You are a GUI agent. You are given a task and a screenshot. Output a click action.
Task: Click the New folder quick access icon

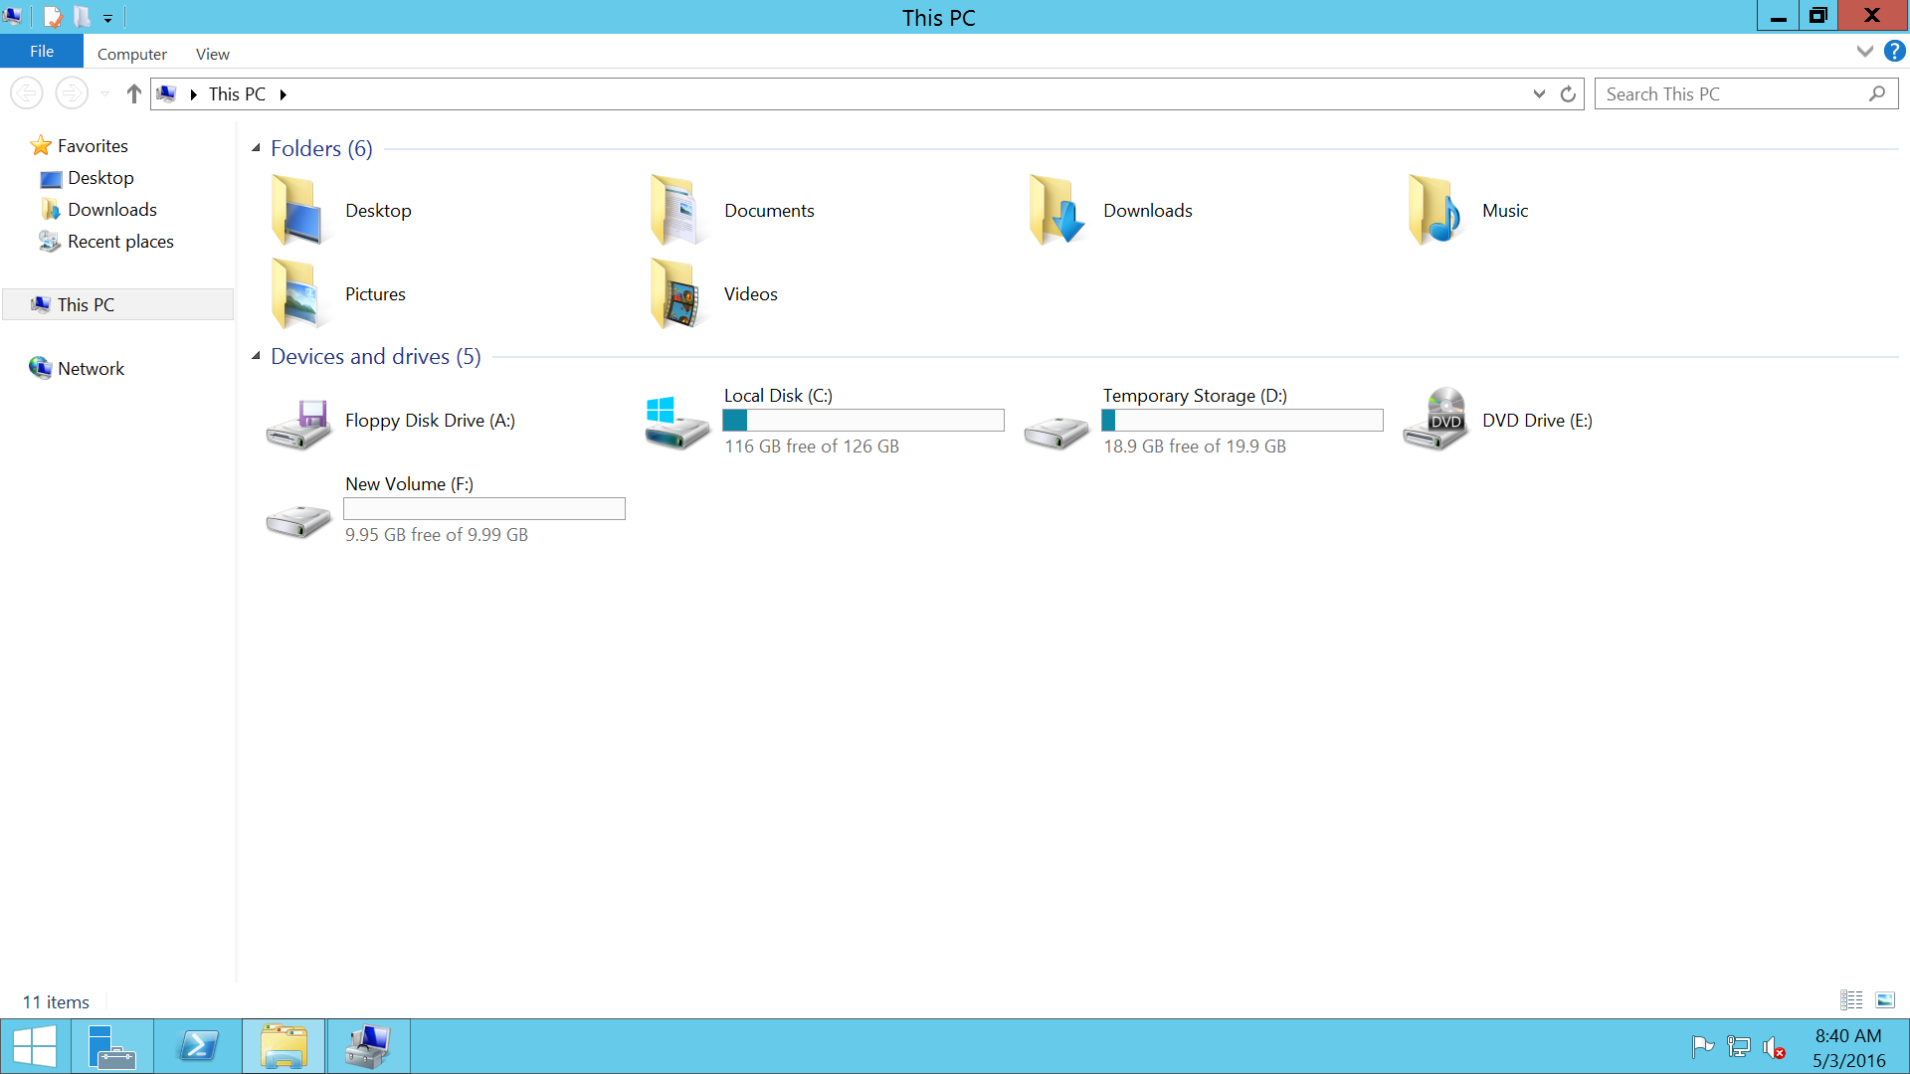[x=82, y=17]
